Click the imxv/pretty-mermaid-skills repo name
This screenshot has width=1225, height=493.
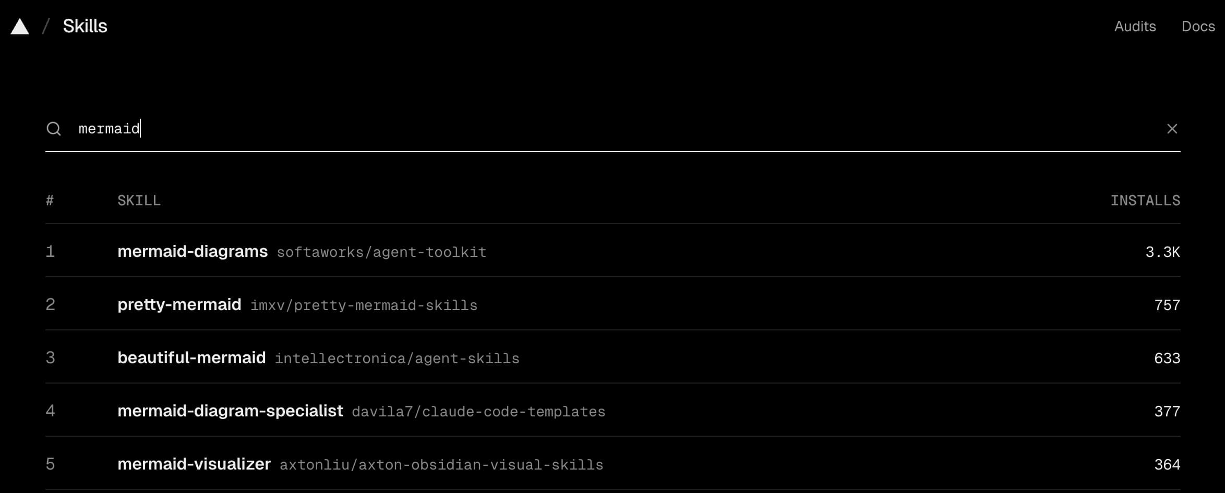point(364,306)
